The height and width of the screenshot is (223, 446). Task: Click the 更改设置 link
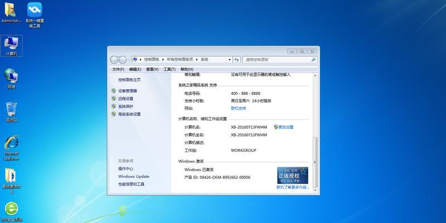tap(285, 127)
